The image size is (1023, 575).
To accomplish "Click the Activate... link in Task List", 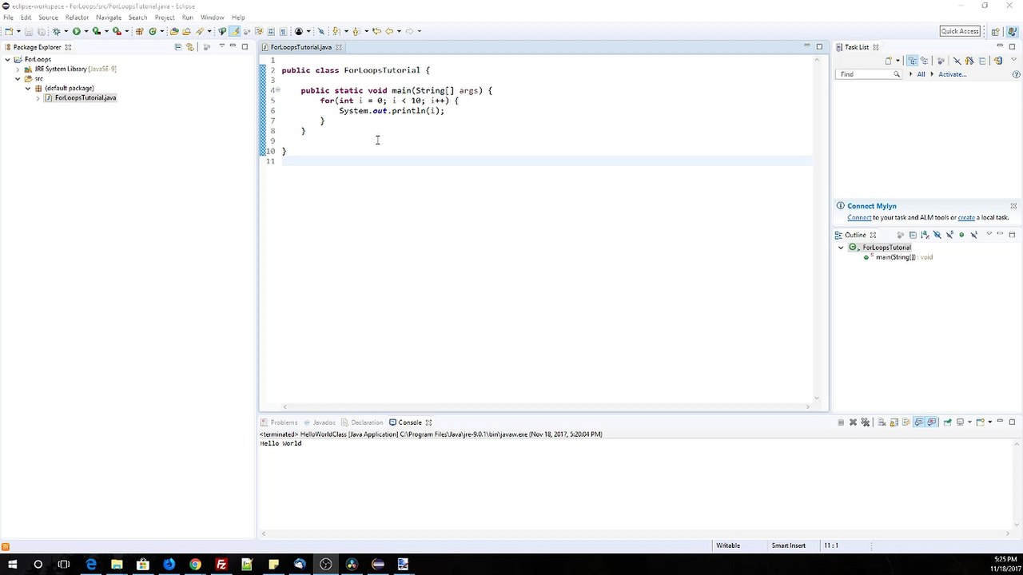I will [x=952, y=74].
